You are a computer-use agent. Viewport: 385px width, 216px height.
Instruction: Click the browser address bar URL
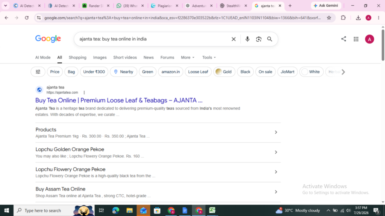coord(182,18)
